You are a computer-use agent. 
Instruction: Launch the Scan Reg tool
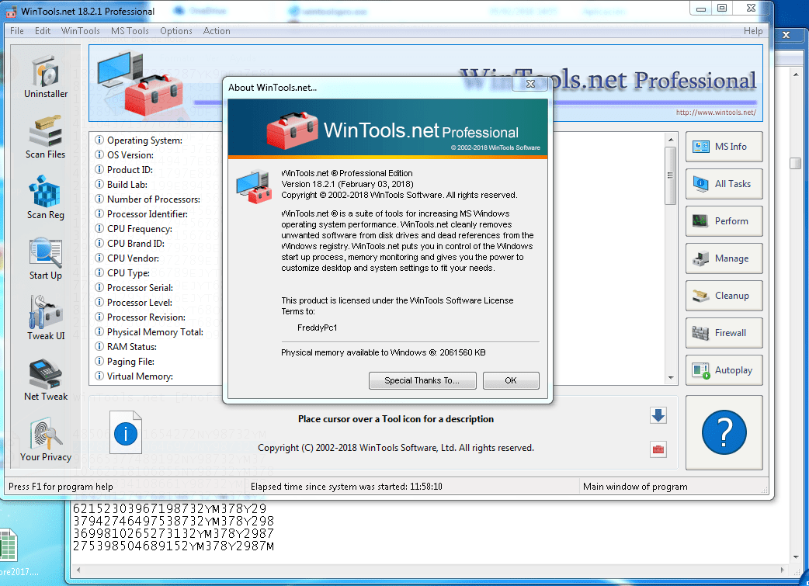pos(45,197)
